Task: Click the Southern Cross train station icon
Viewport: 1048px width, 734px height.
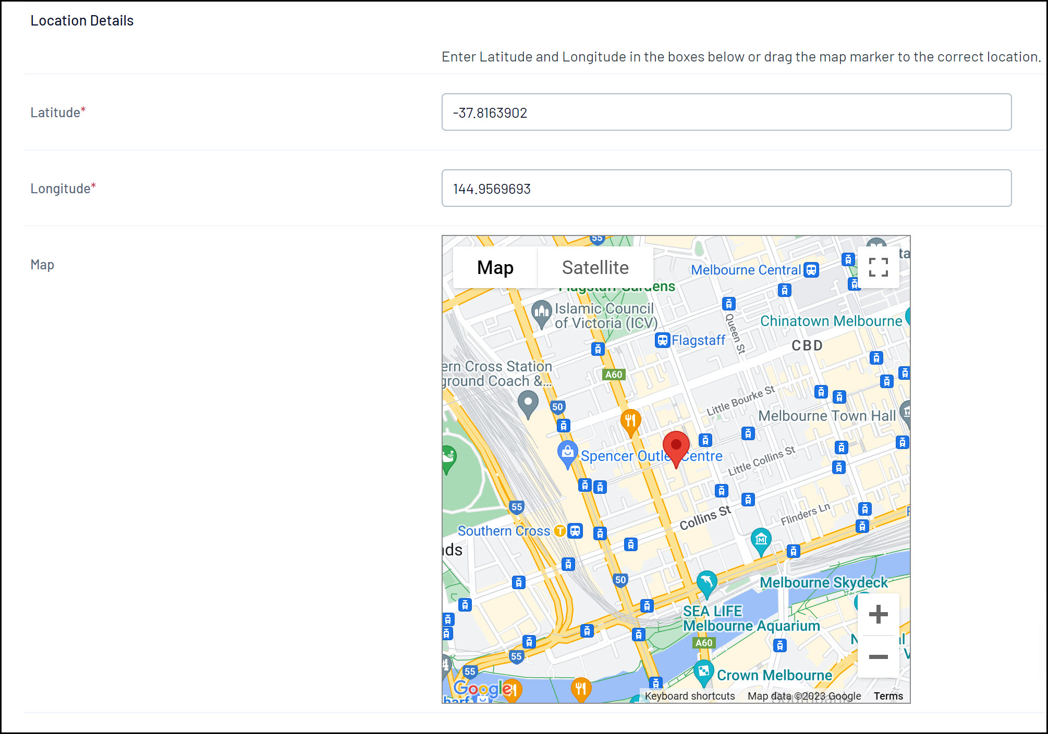Action: click(x=575, y=531)
